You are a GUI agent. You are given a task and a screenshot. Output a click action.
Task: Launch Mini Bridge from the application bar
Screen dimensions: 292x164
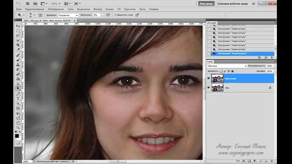point(35,4)
